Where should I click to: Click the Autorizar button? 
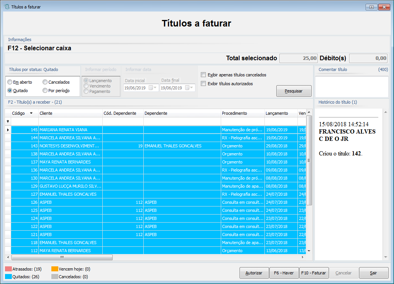[254, 273]
